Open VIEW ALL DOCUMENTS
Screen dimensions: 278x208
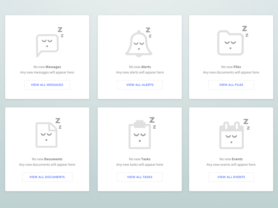click(47, 177)
